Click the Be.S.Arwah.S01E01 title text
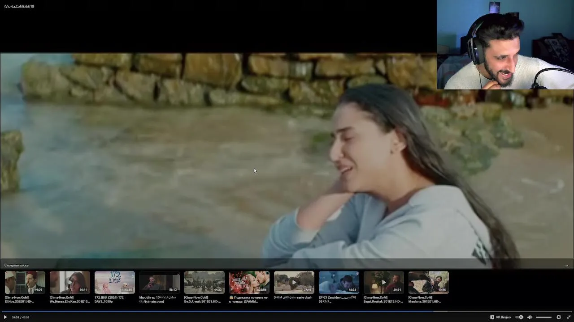The height and width of the screenshot is (322, 574). [x=202, y=299]
